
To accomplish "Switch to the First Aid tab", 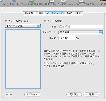I will tap(30, 13).
